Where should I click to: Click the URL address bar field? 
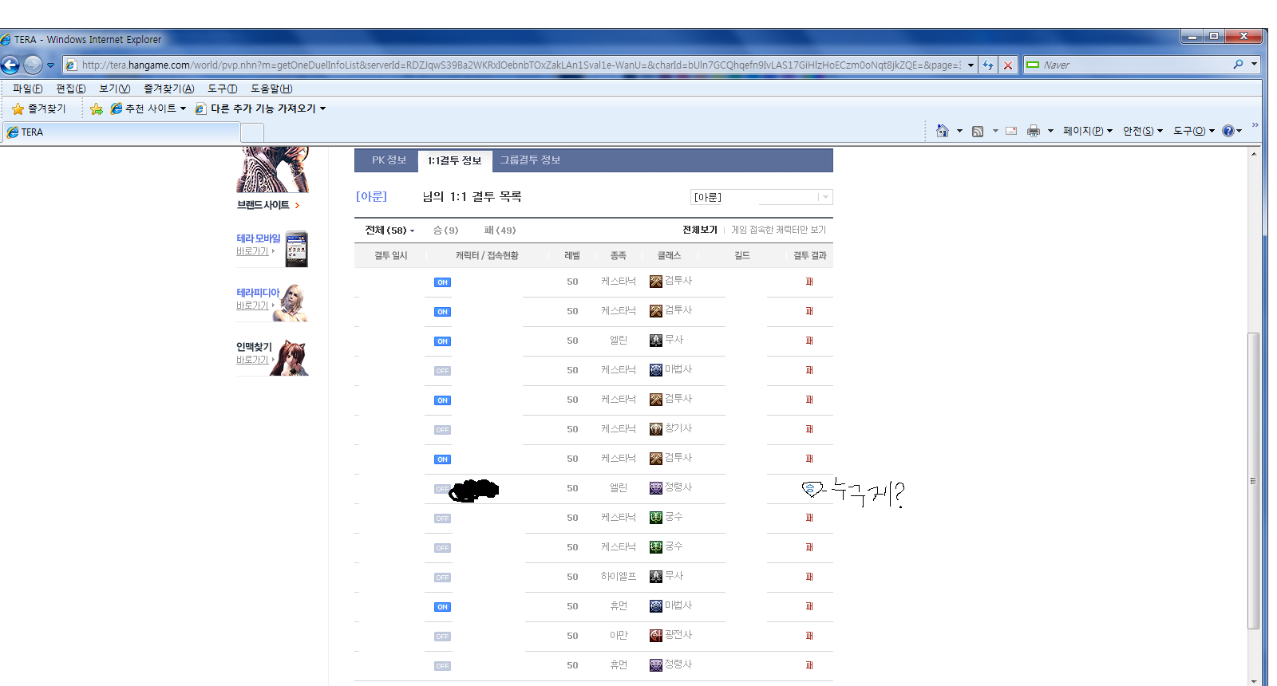coord(519,65)
